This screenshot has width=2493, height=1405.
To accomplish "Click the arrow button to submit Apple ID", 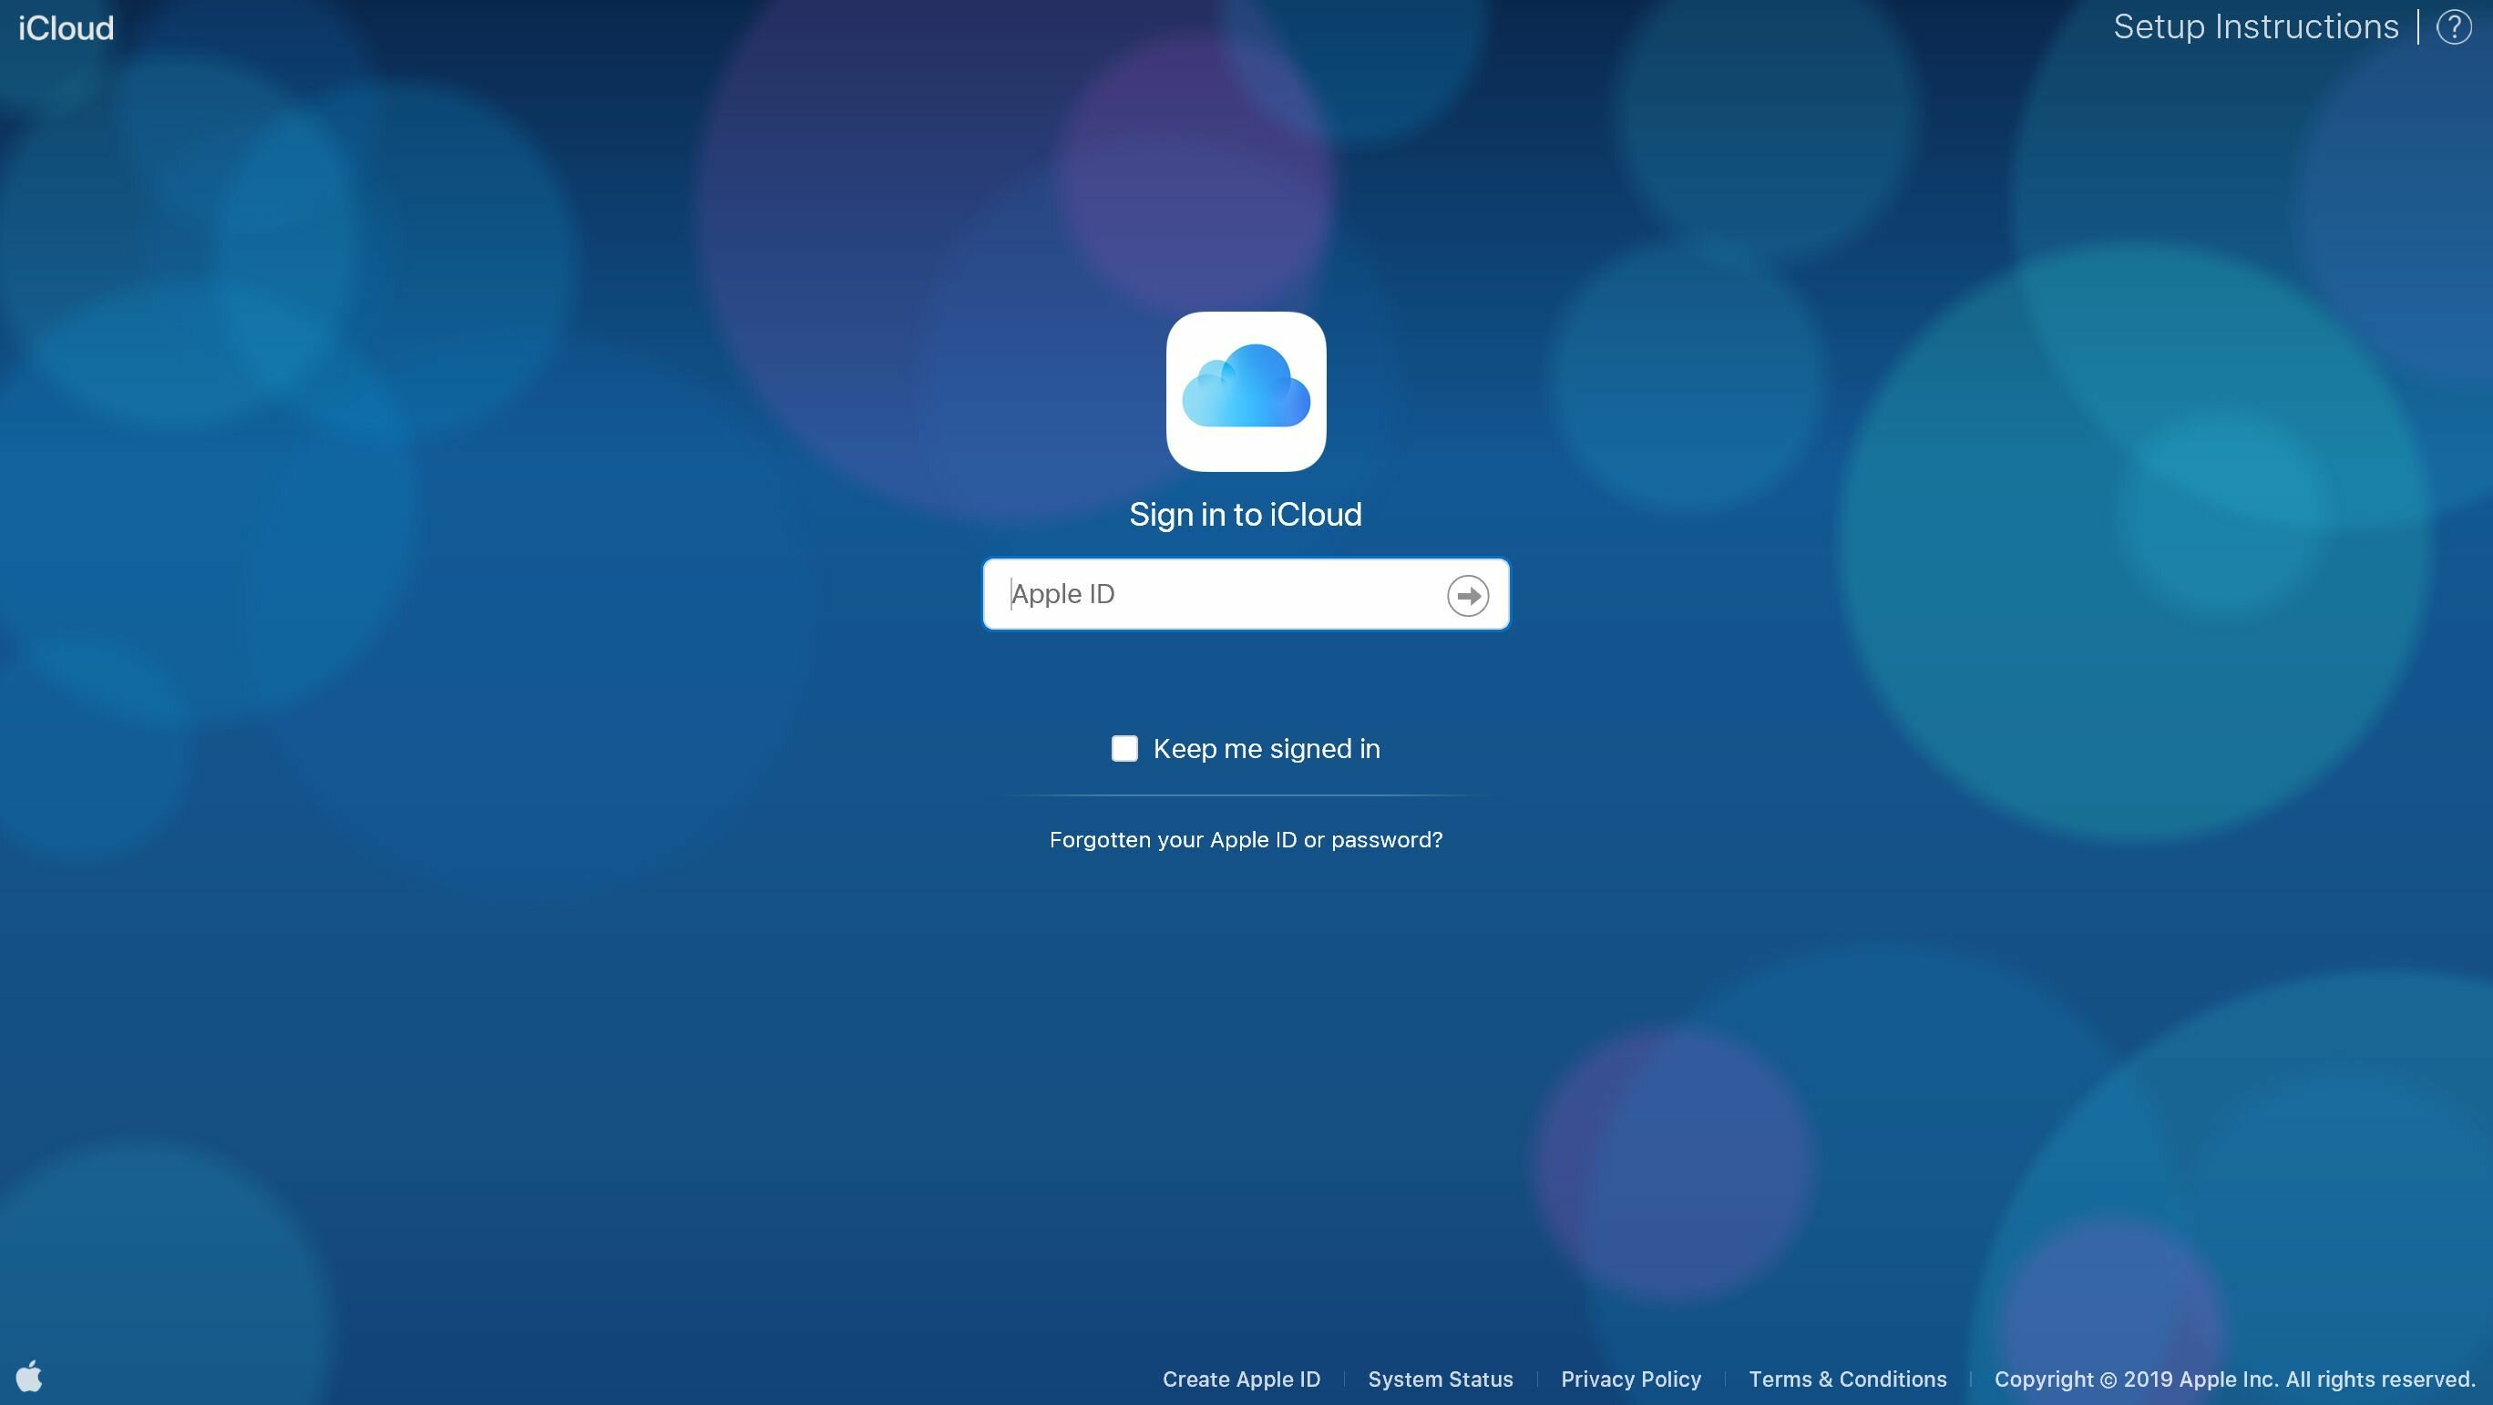I will coord(1467,595).
